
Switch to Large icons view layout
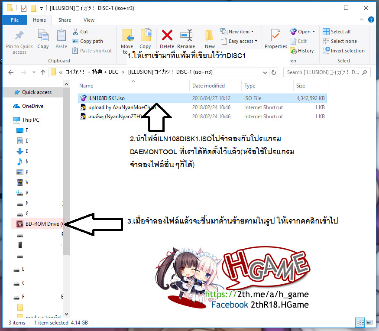369,322
